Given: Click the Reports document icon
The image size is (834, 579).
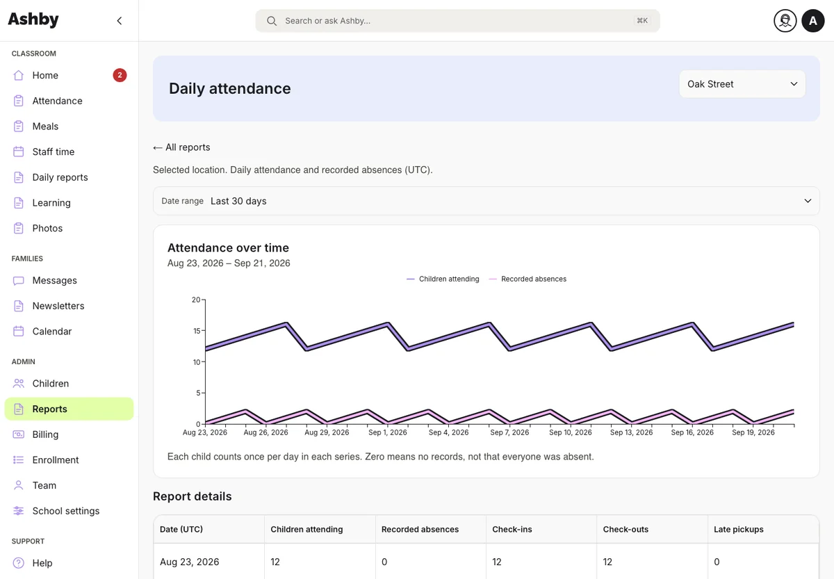Looking at the screenshot, I should 19,409.
